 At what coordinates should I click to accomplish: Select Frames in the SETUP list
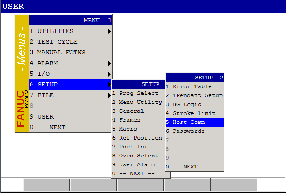[x=129, y=120]
